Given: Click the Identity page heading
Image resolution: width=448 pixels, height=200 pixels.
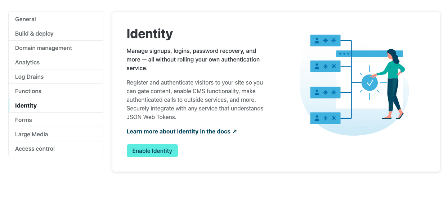Looking at the screenshot, I should (150, 34).
